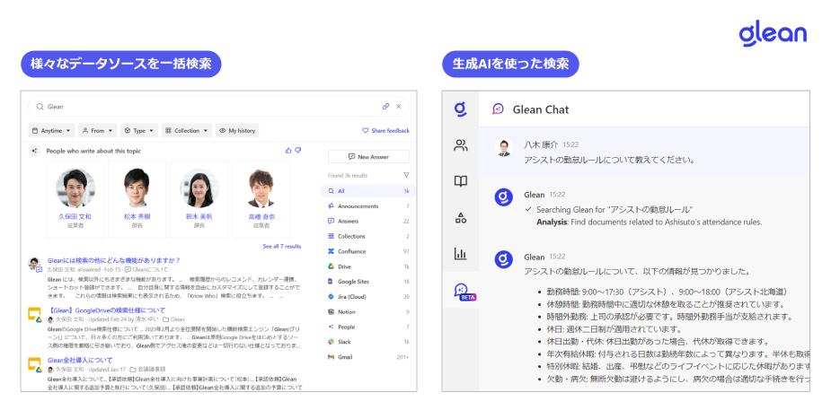Expand the Anytime date dropdown
Viewport: 831px width, 410px height.
(51, 130)
